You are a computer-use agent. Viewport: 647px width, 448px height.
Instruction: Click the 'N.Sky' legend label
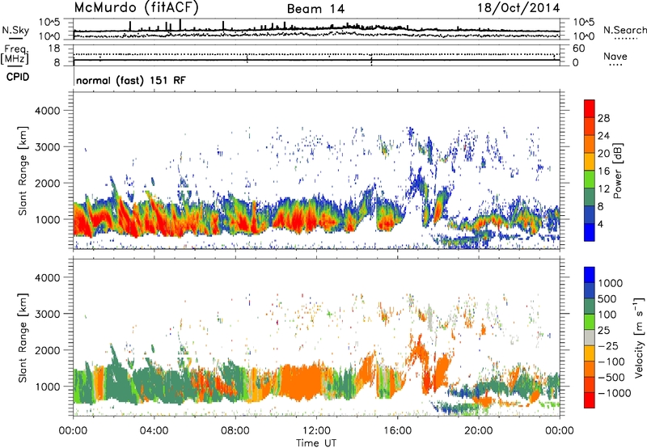point(15,30)
